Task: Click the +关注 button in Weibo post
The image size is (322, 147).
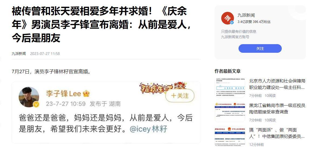Action: pyautogui.click(x=180, y=95)
